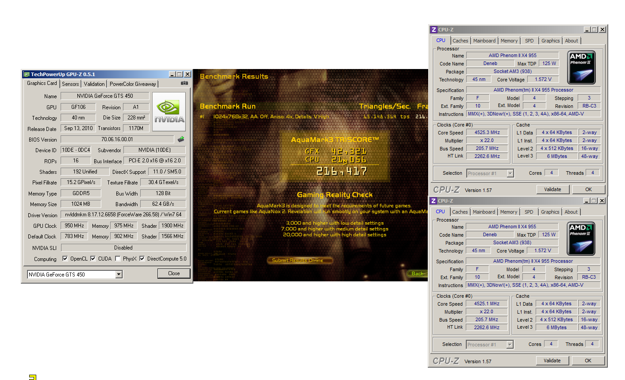Click the GPU-Z title bar application icon
Screen dimensions: 625x380
click(x=27, y=74)
